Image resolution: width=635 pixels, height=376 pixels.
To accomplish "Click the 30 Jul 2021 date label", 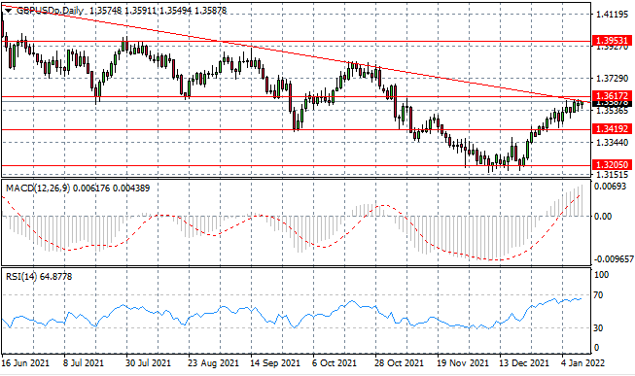I will [x=148, y=363].
